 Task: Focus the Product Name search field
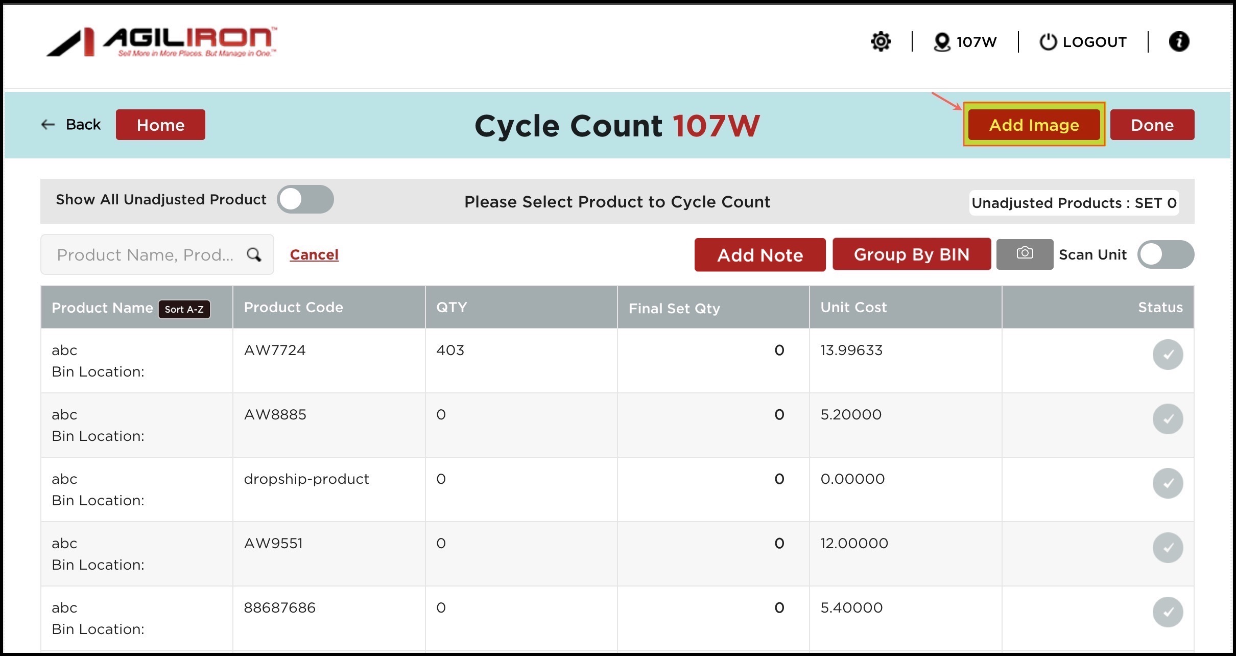[x=146, y=254]
